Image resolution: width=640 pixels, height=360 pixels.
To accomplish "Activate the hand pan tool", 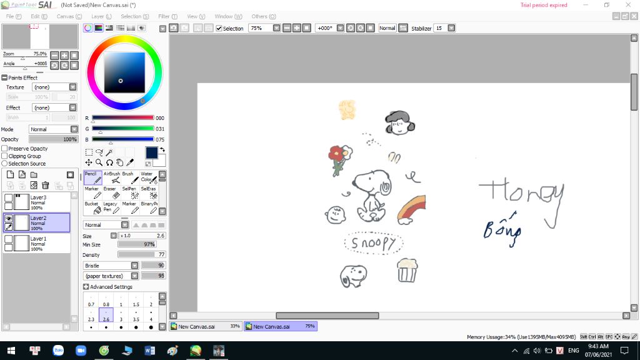I will (x=120, y=162).
